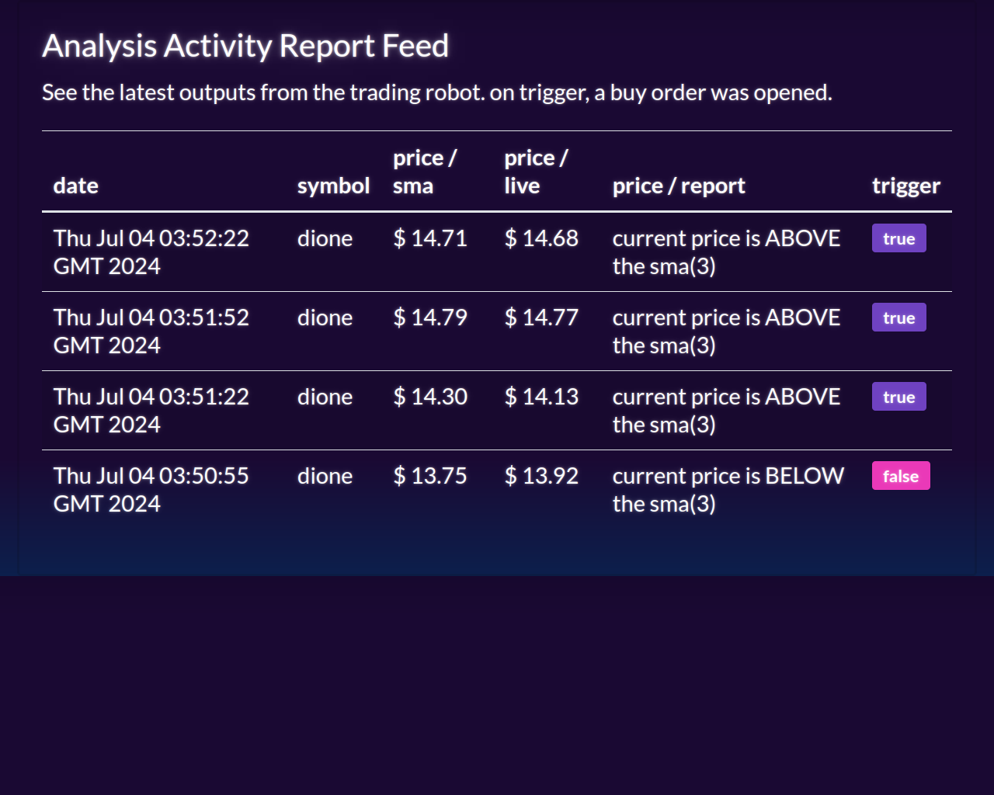Screen dimensions: 994x795
Task: Click the $ 14.13 live price value
Action: point(541,396)
